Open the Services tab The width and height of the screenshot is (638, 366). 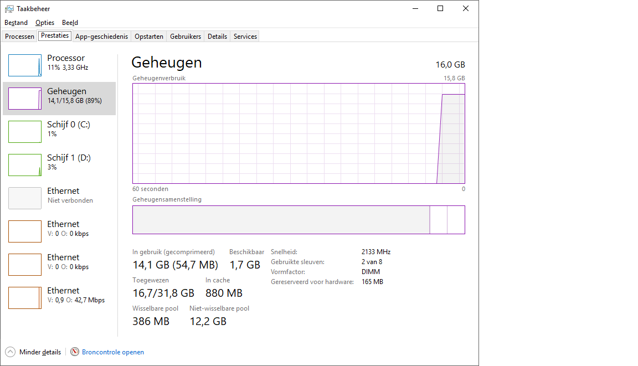click(x=244, y=35)
